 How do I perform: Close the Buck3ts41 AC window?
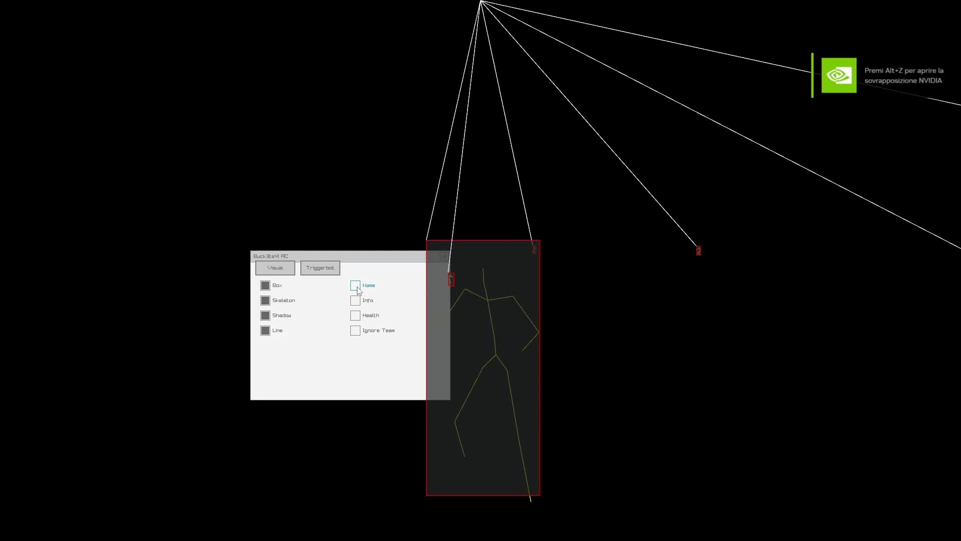444,256
